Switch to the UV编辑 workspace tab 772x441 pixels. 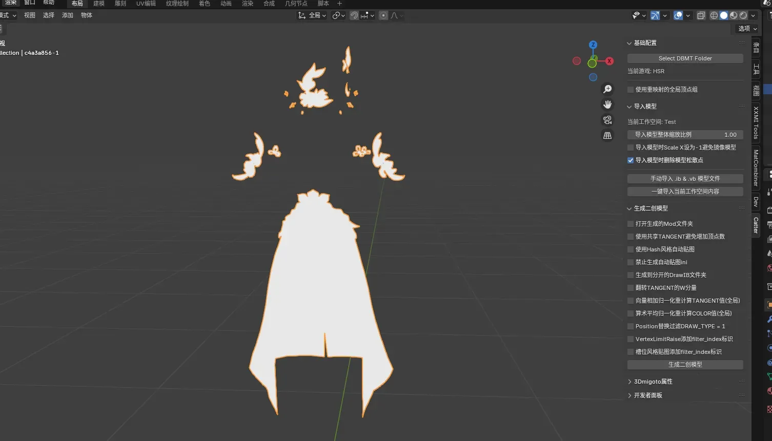tap(146, 4)
